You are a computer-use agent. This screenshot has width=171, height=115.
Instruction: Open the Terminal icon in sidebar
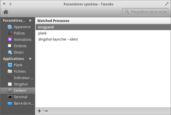coord(10,97)
